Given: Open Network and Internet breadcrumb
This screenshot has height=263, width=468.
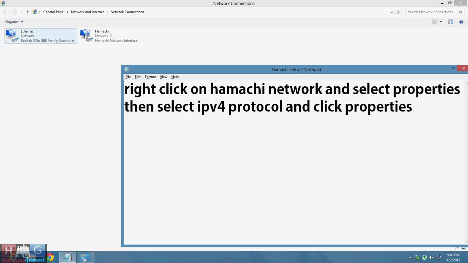Looking at the screenshot, I should tap(87, 12).
